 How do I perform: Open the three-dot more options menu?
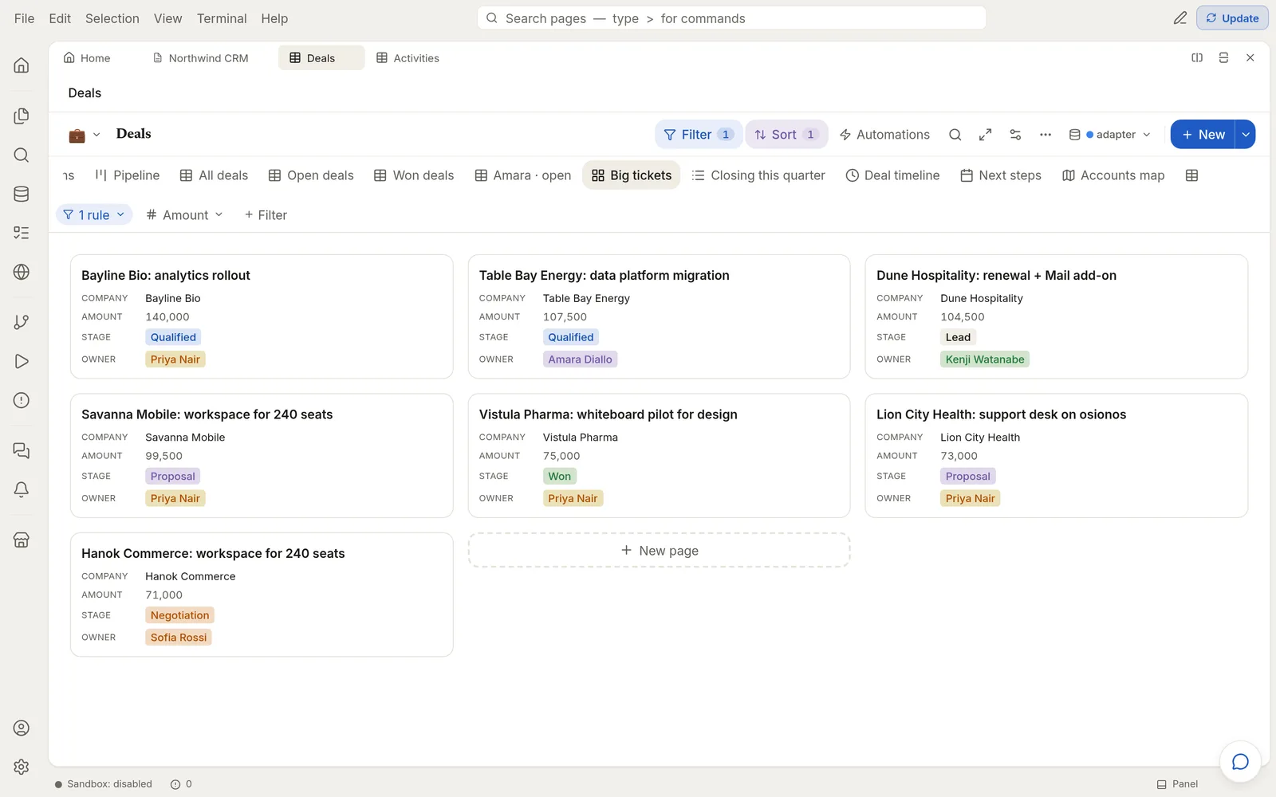[x=1046, y=135]
